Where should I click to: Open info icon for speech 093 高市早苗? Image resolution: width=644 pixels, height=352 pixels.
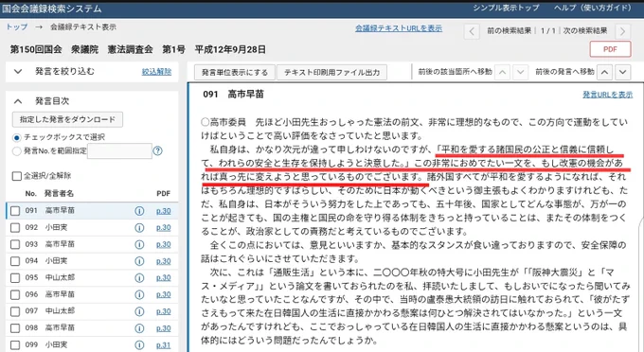click(x=139, y=244)
